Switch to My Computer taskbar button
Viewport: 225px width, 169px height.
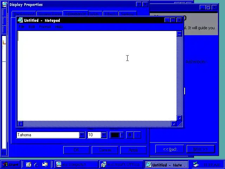click(x=76, y=165)
